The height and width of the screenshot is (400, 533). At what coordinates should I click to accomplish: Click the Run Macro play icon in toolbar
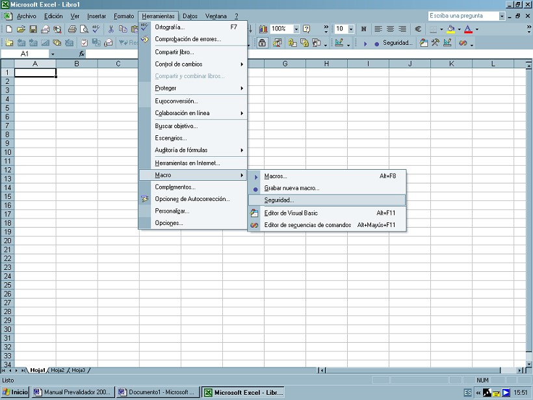(x=365, y=44)
